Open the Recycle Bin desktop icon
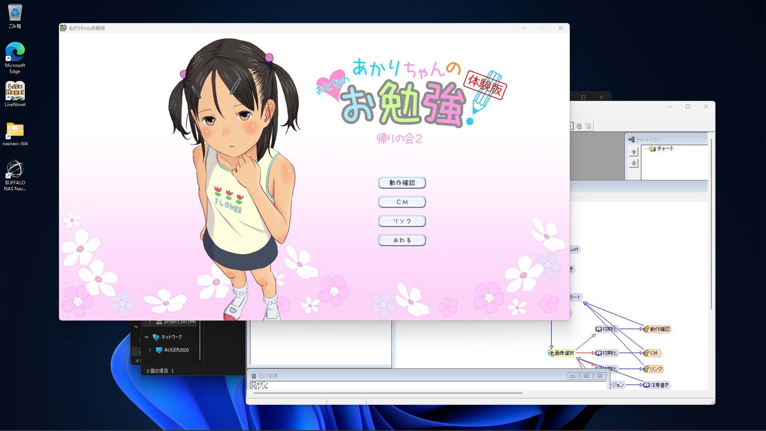Screen dimensions: 766x431 (15, 16)
